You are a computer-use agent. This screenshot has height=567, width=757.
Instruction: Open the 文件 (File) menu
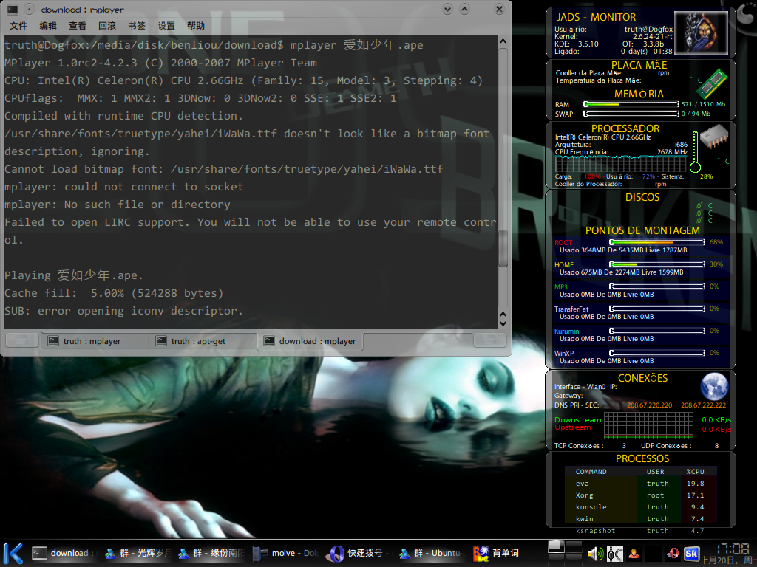click(x=18, y=26)
